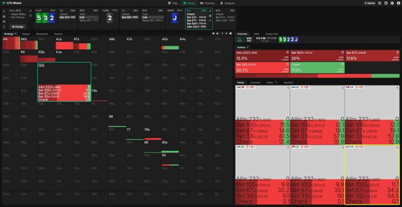Select the green Check action swatch
402x207 pixels.
click(317, 68)
